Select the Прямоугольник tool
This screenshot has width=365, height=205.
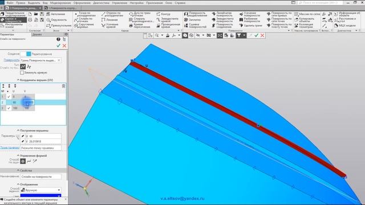tap(59, 26)
